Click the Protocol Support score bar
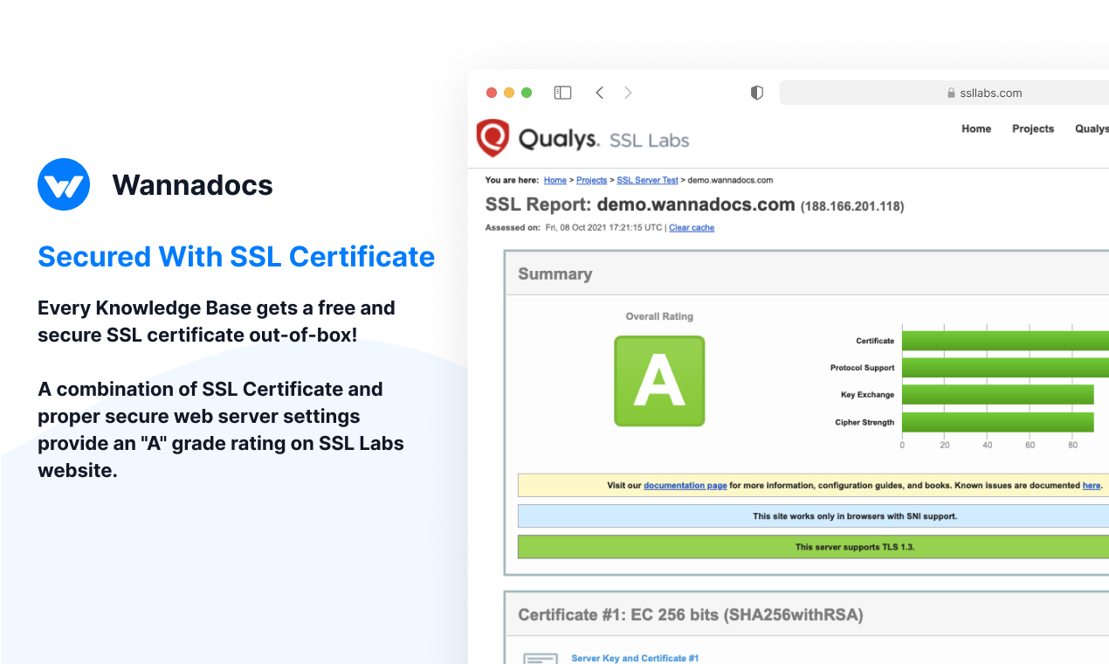The height and width of the screenshot is (664, 1109). [1005, 368]
